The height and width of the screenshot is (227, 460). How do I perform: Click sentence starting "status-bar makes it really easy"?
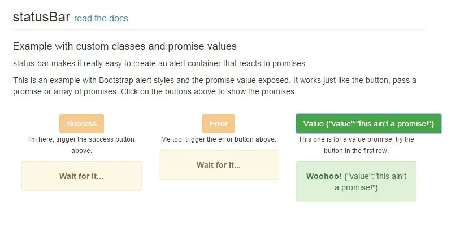[160, 64]
